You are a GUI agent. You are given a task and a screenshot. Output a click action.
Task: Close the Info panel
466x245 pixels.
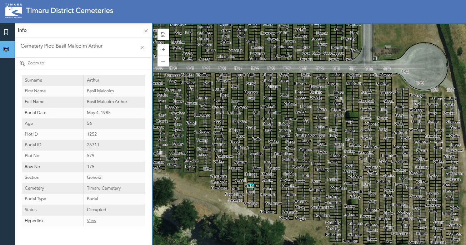[146, 31]
